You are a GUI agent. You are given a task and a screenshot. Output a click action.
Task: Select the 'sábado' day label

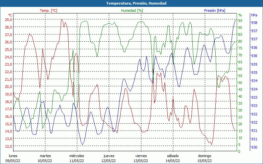[x=173, y=156]
